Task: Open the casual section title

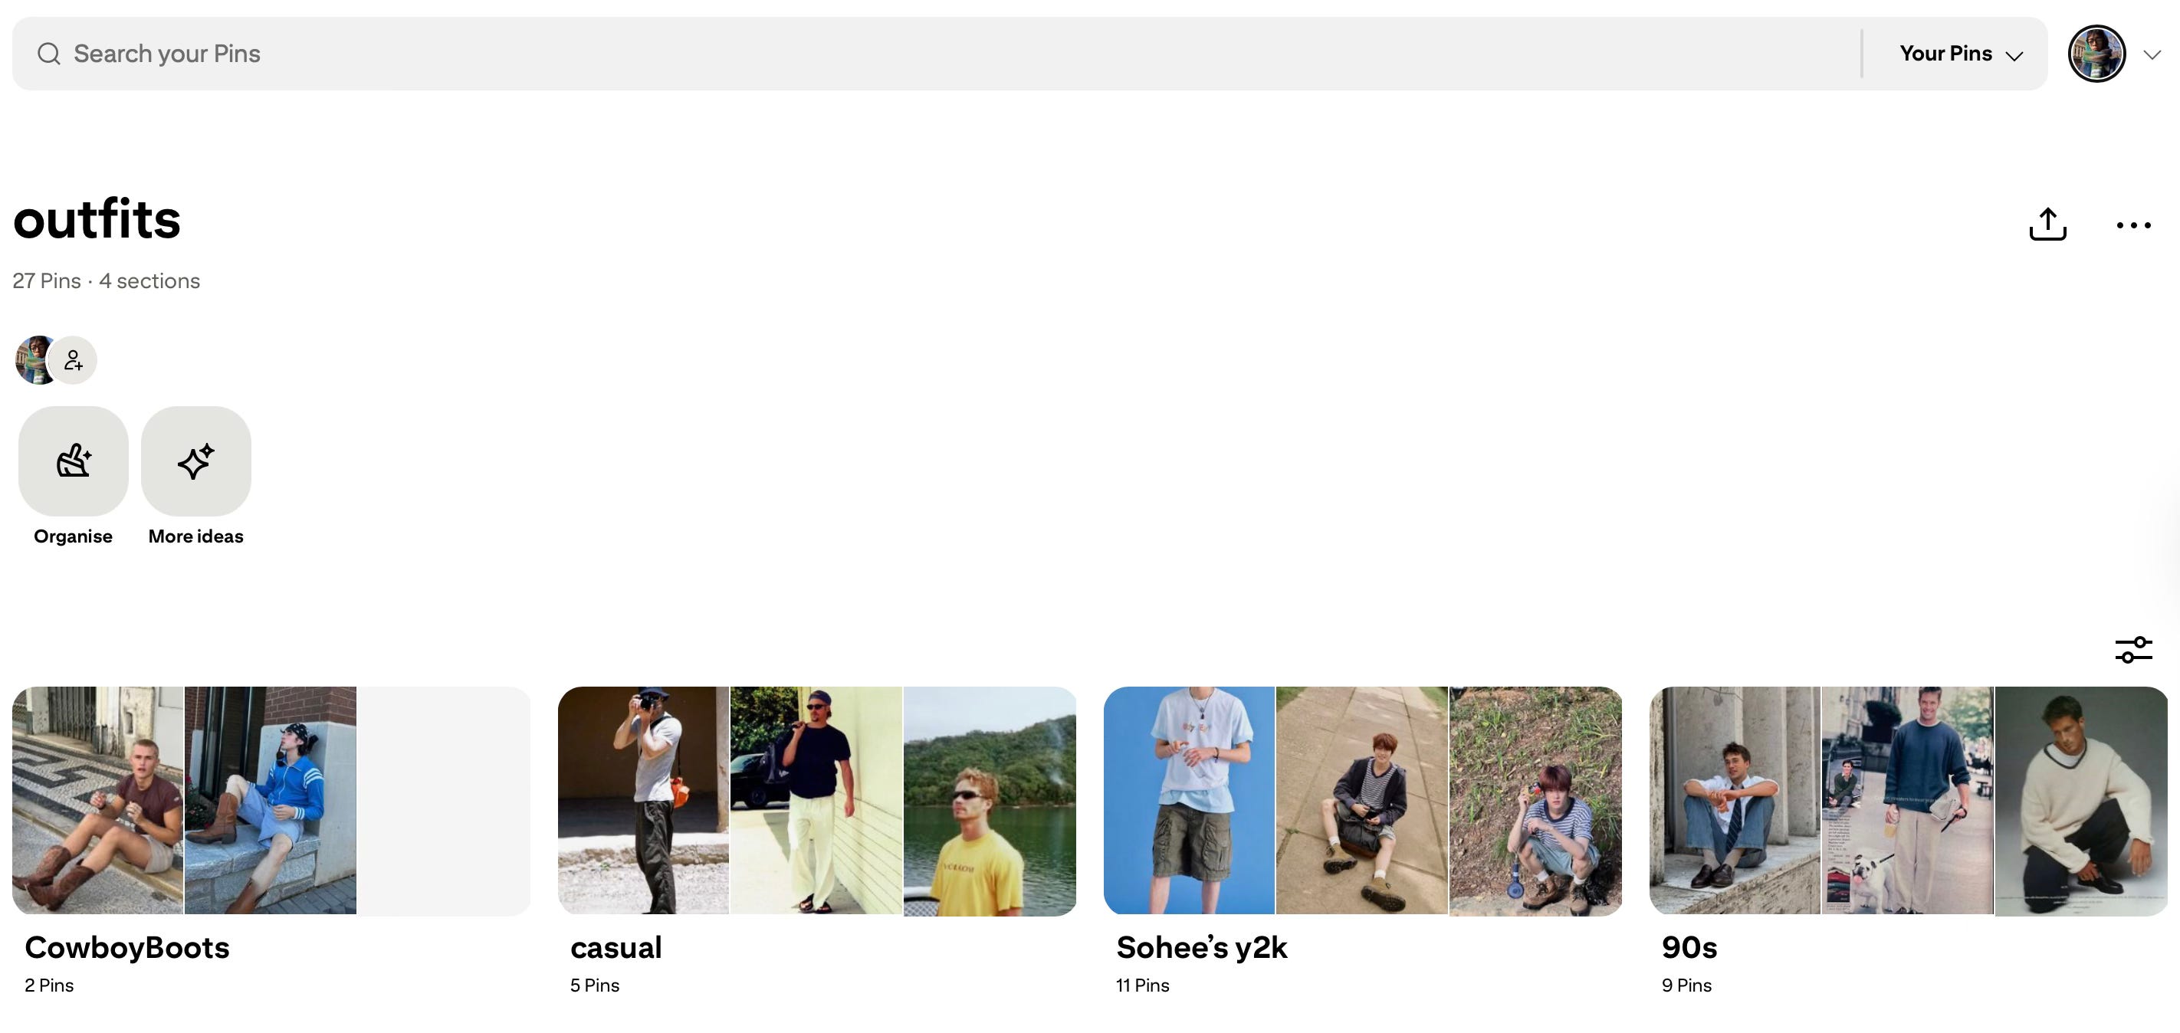Action: pyautogui.click(x=616, y=947)
